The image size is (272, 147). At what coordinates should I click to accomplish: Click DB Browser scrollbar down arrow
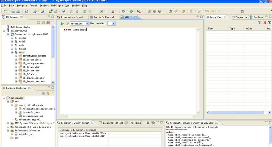pyautogui.click(x=53, y=83)
